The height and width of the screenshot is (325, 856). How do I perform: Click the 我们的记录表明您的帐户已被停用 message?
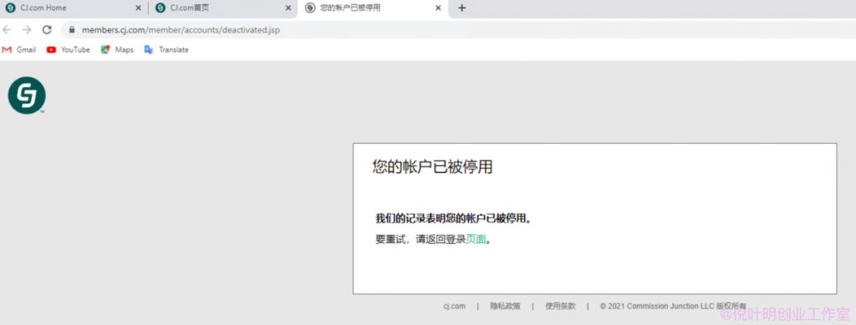[454, 219]
